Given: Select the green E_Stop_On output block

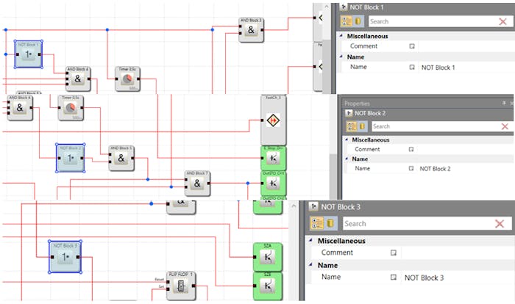Looking at the screenshot, I should 273,158.
